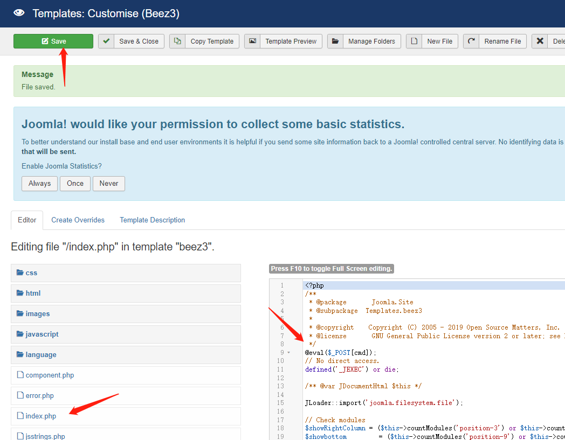565x440 pixels.
Task: Click the '@subpackage Templates.beez3' comment line
Action: 366,311
